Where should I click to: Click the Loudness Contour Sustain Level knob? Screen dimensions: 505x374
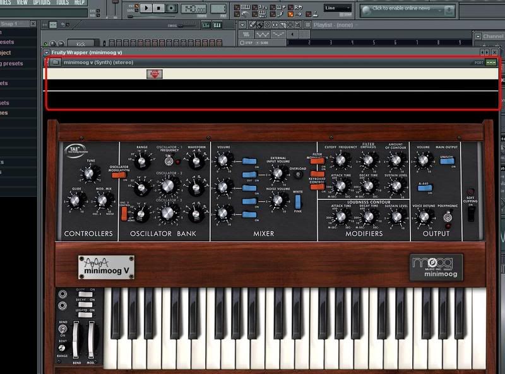click(x=396, y=217)
